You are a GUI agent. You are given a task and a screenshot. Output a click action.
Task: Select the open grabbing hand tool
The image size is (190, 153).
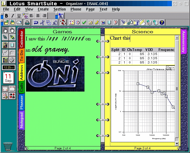coord(12,30)
